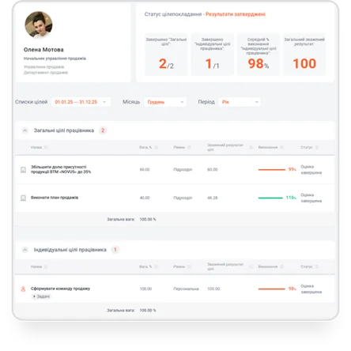
Task: Click info icon next to Статус in the individual goals header
Action: click(317, 266)
